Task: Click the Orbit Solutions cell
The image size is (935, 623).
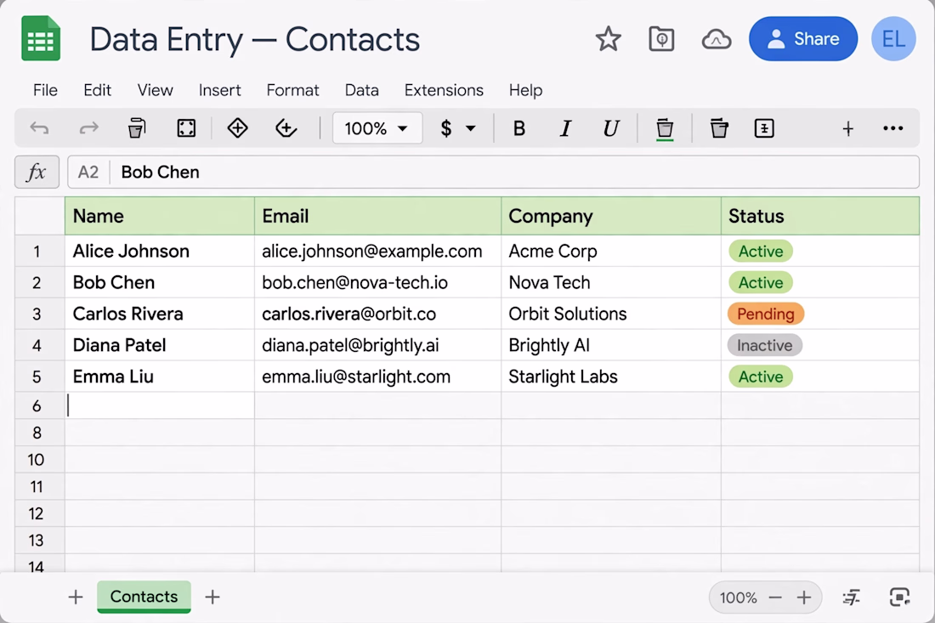Action: (610, 314)
